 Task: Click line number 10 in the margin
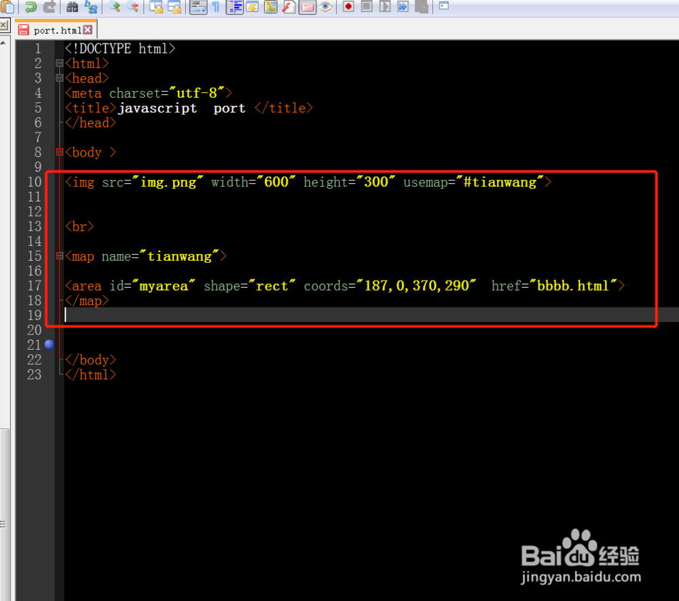point(34,182)
